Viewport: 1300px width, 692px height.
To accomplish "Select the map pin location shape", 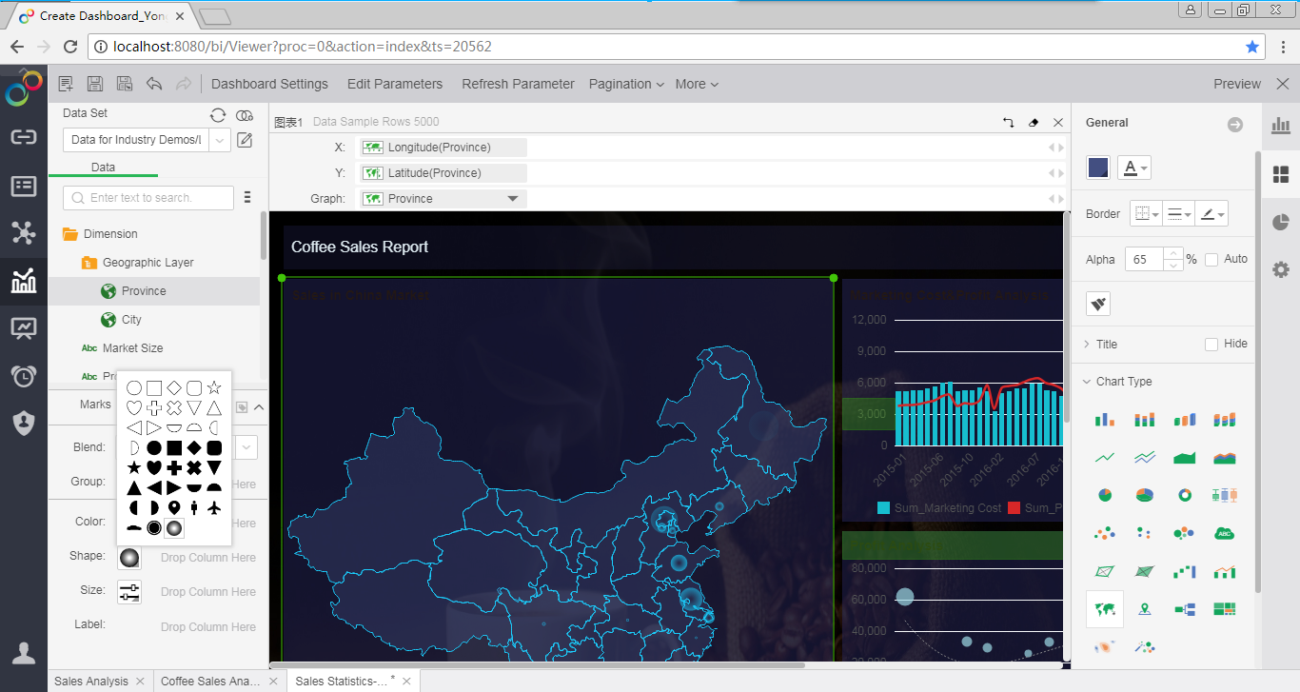I will tap(174, 507).
